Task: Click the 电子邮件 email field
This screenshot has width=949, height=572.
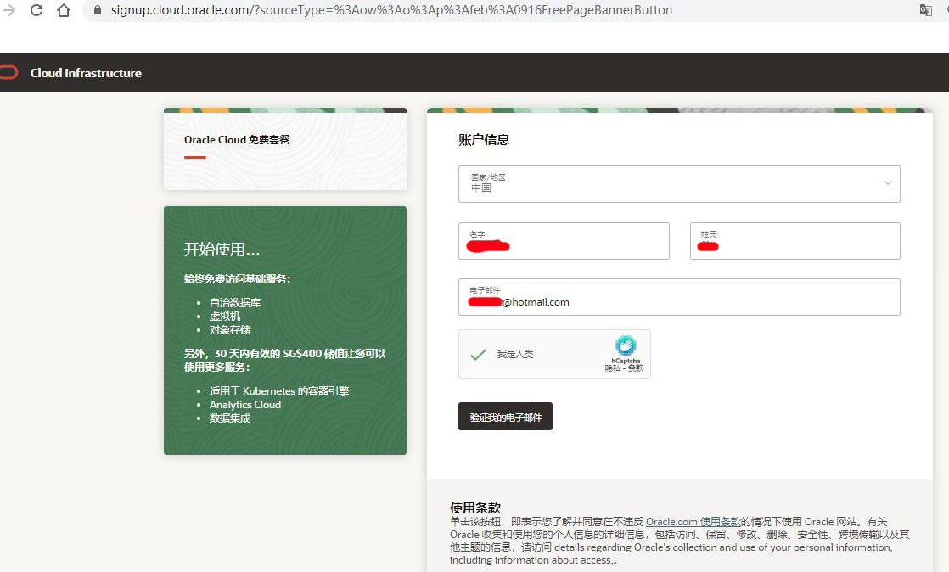Action: (679, 297)
